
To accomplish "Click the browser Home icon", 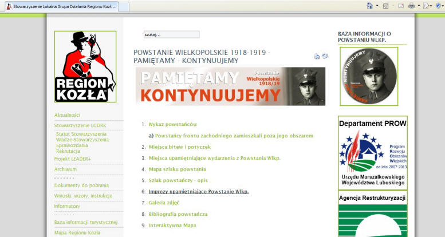I will [370, 6].
